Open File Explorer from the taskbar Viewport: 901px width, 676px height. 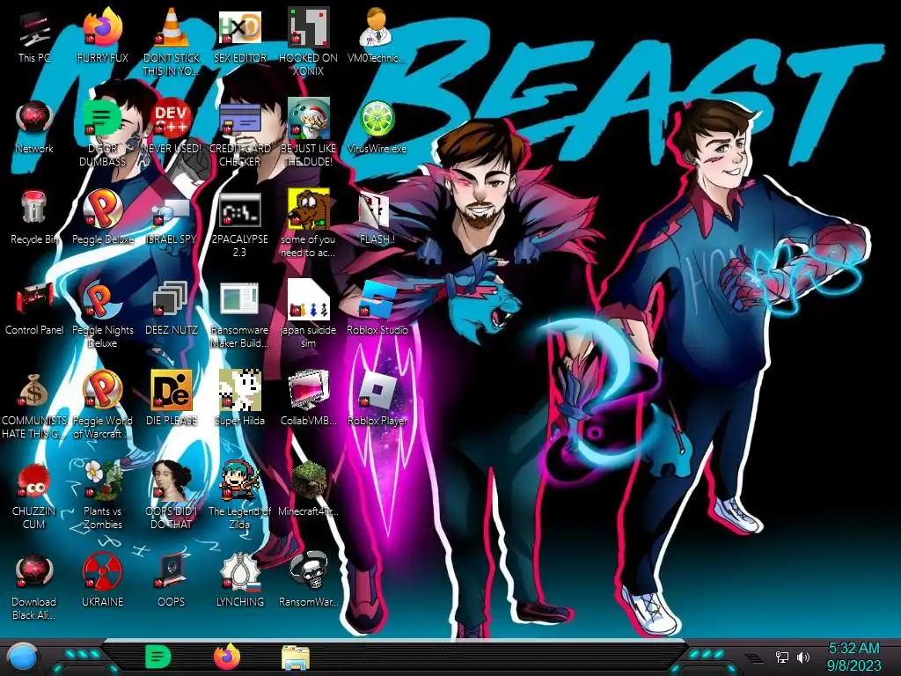[296, 658]
